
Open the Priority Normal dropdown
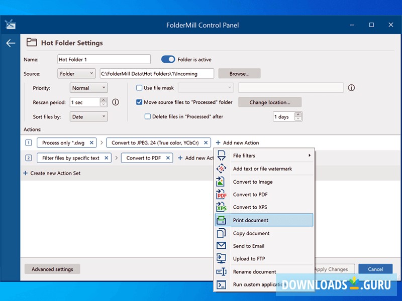(x=89, y=88)
